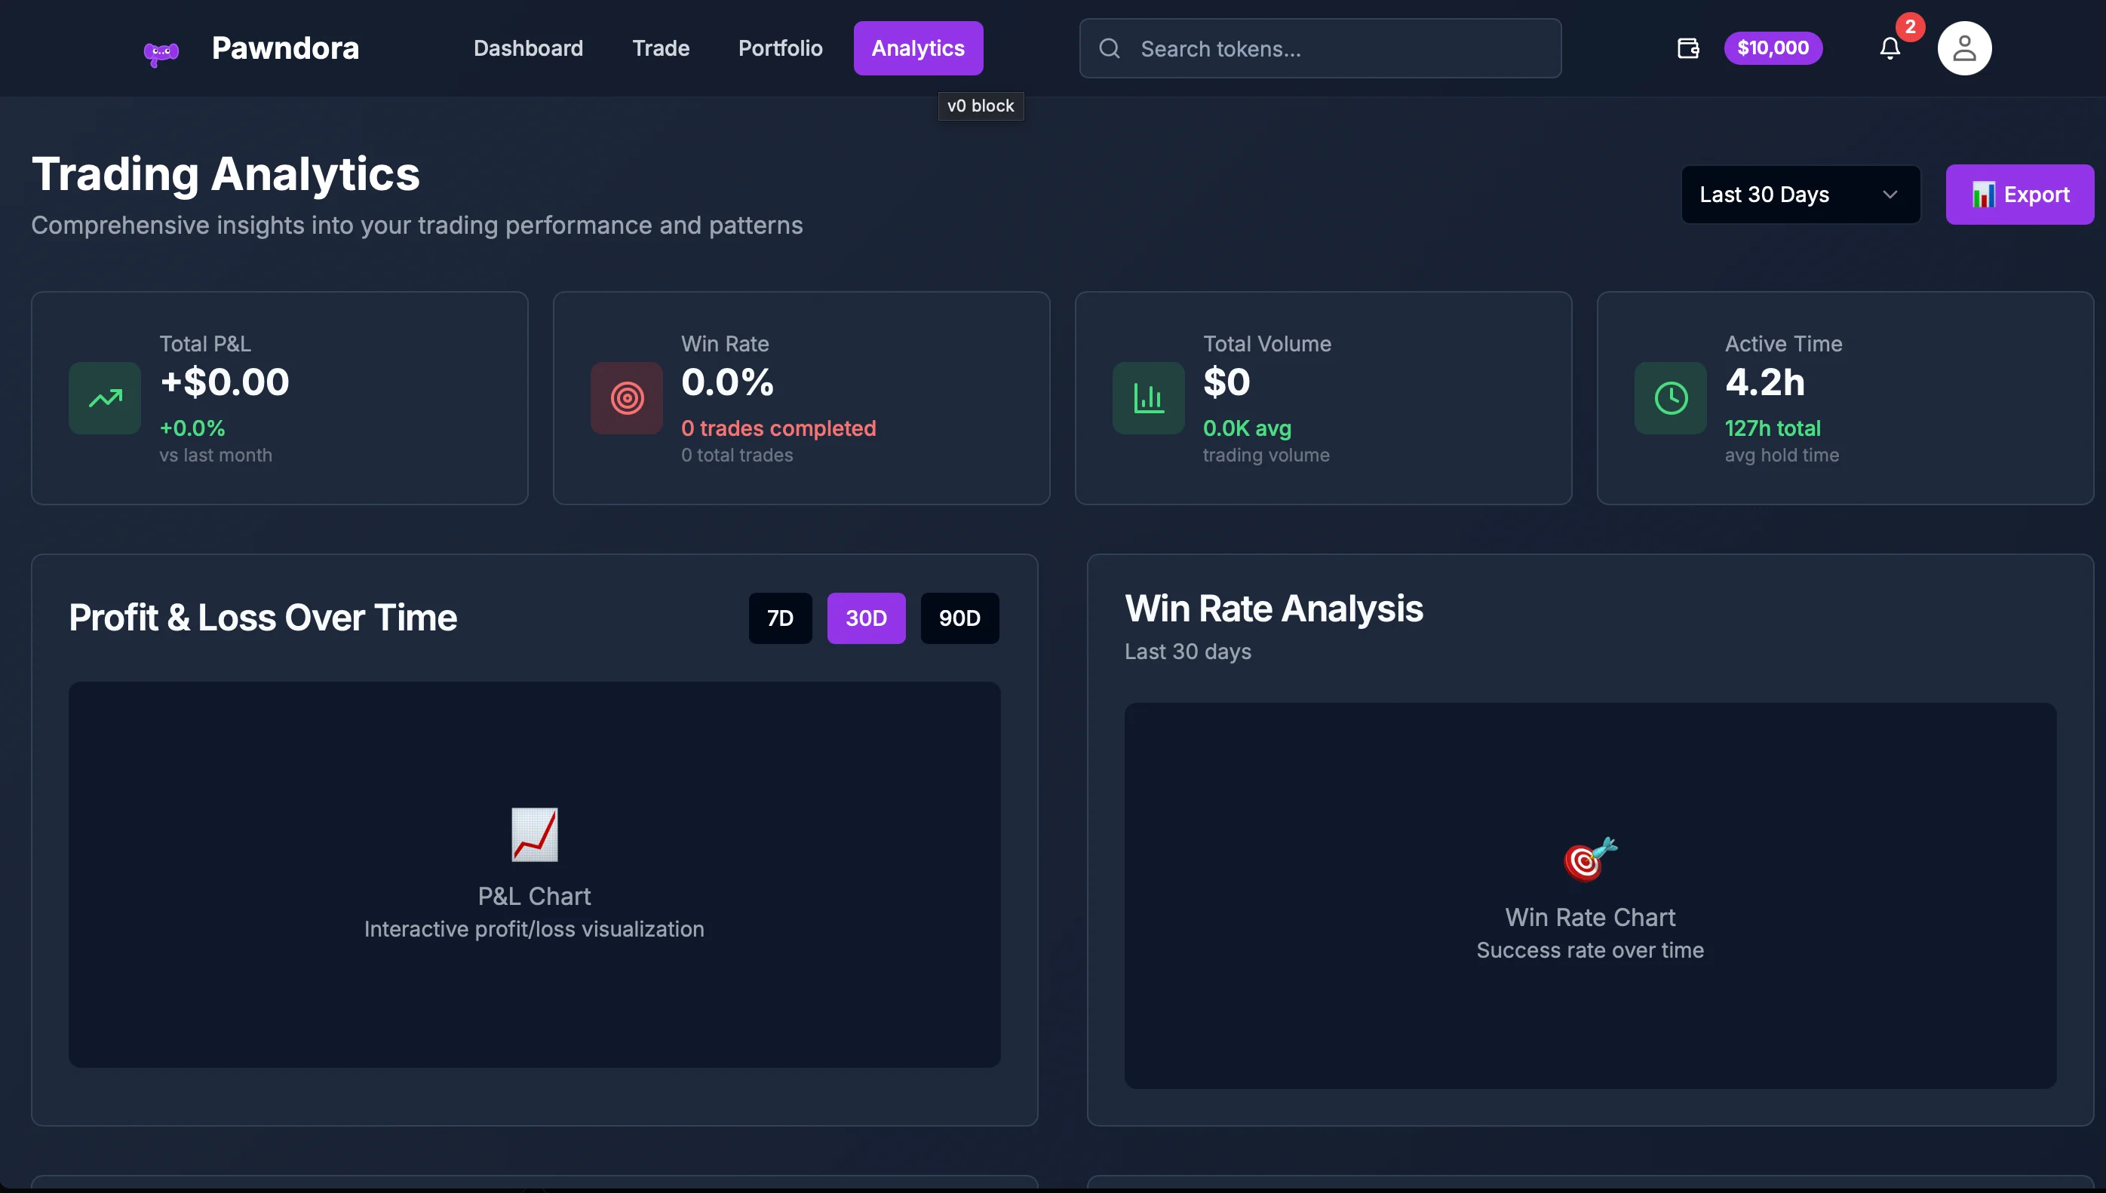Click the $10,000 balance pill

1773,48
